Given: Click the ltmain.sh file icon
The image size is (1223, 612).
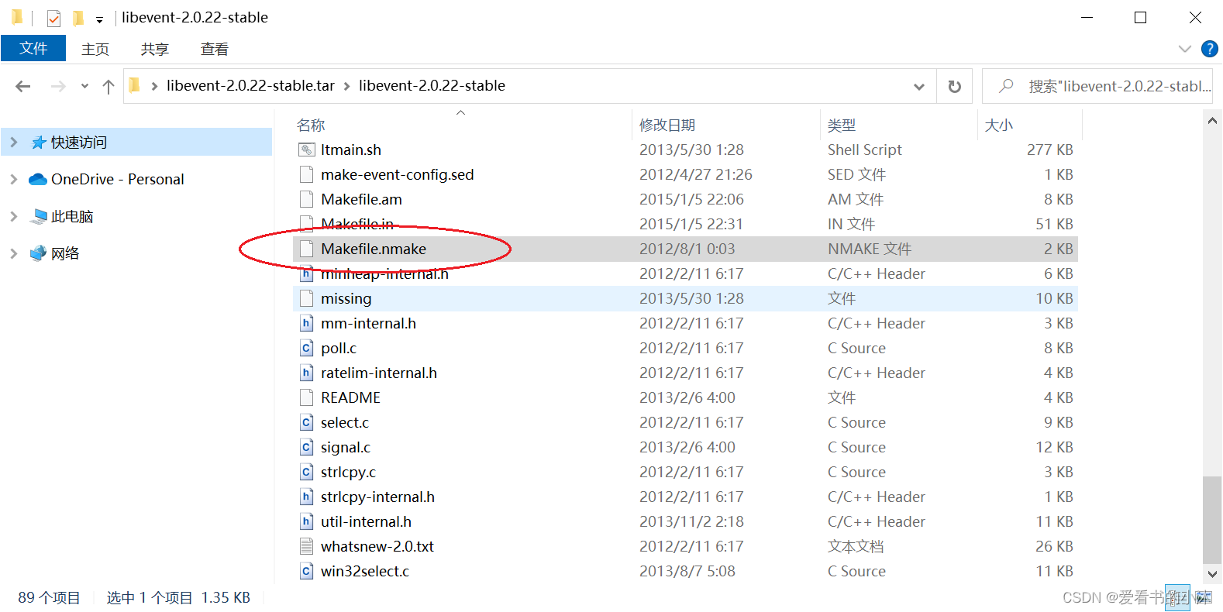Looking at the screenshot, I should pyautogui.click(x=307, y=150).
